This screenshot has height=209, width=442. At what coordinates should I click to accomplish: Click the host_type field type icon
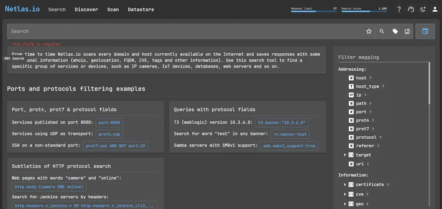click(x=351, y=86)
